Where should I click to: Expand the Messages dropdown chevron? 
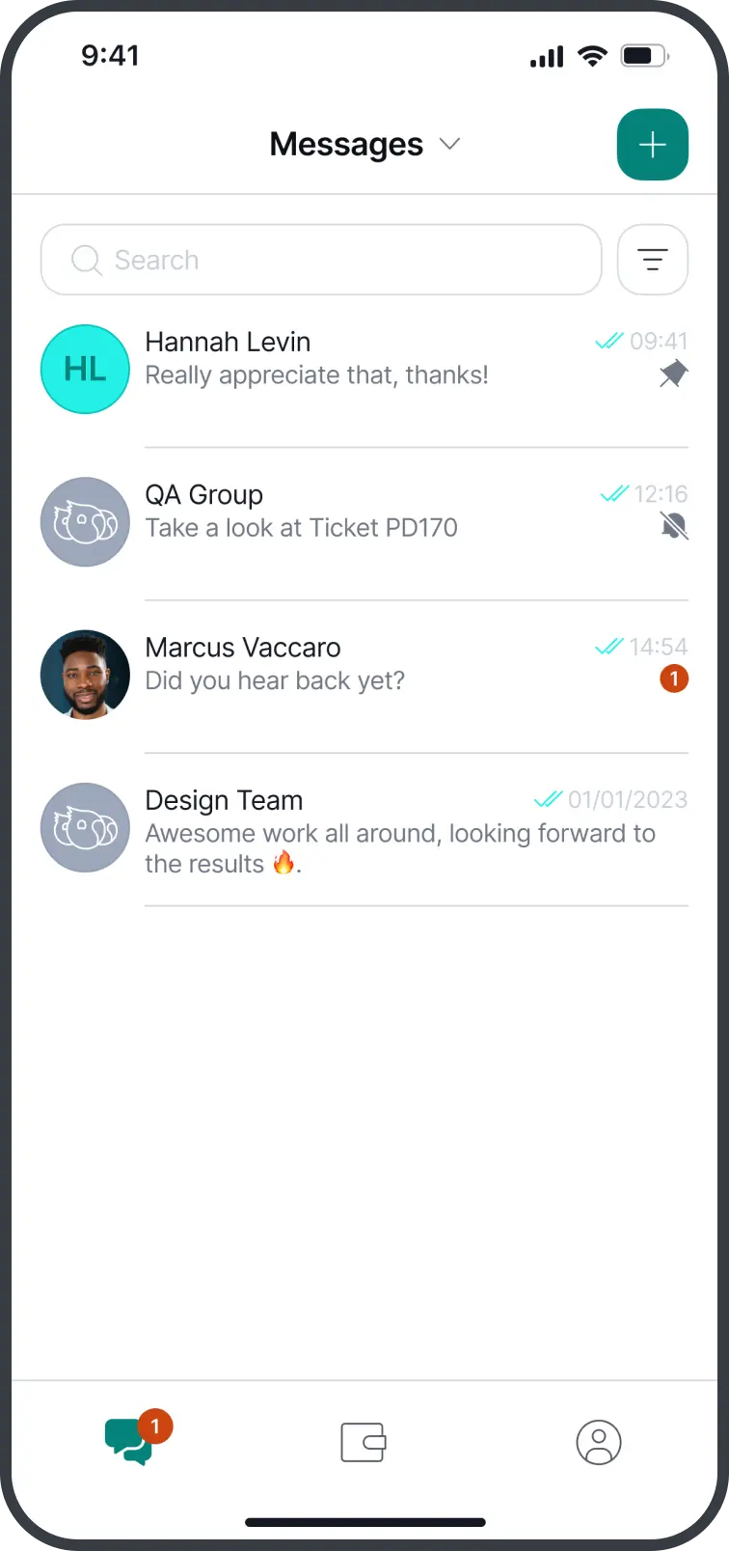[x=449, y=144]
